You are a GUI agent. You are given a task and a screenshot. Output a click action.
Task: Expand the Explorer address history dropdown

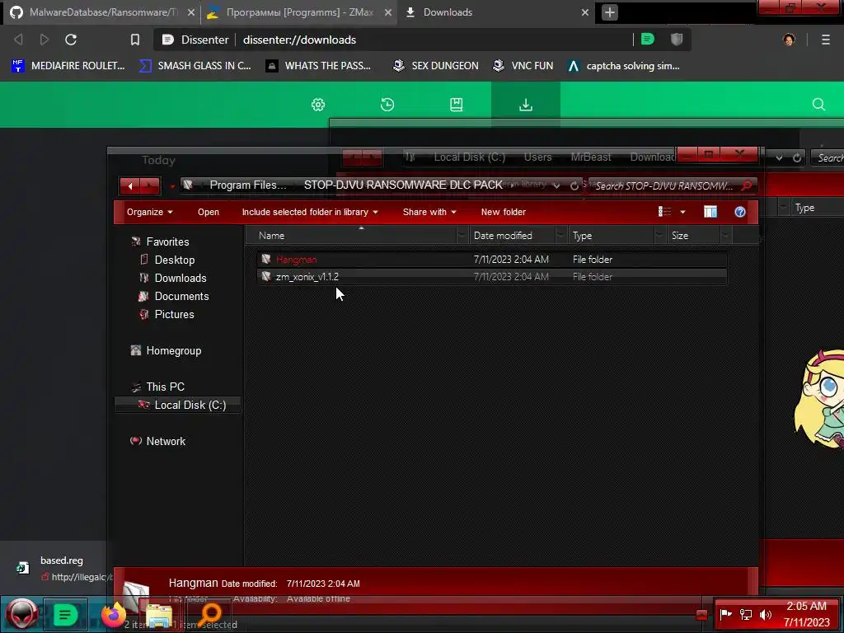coord(556,185)
